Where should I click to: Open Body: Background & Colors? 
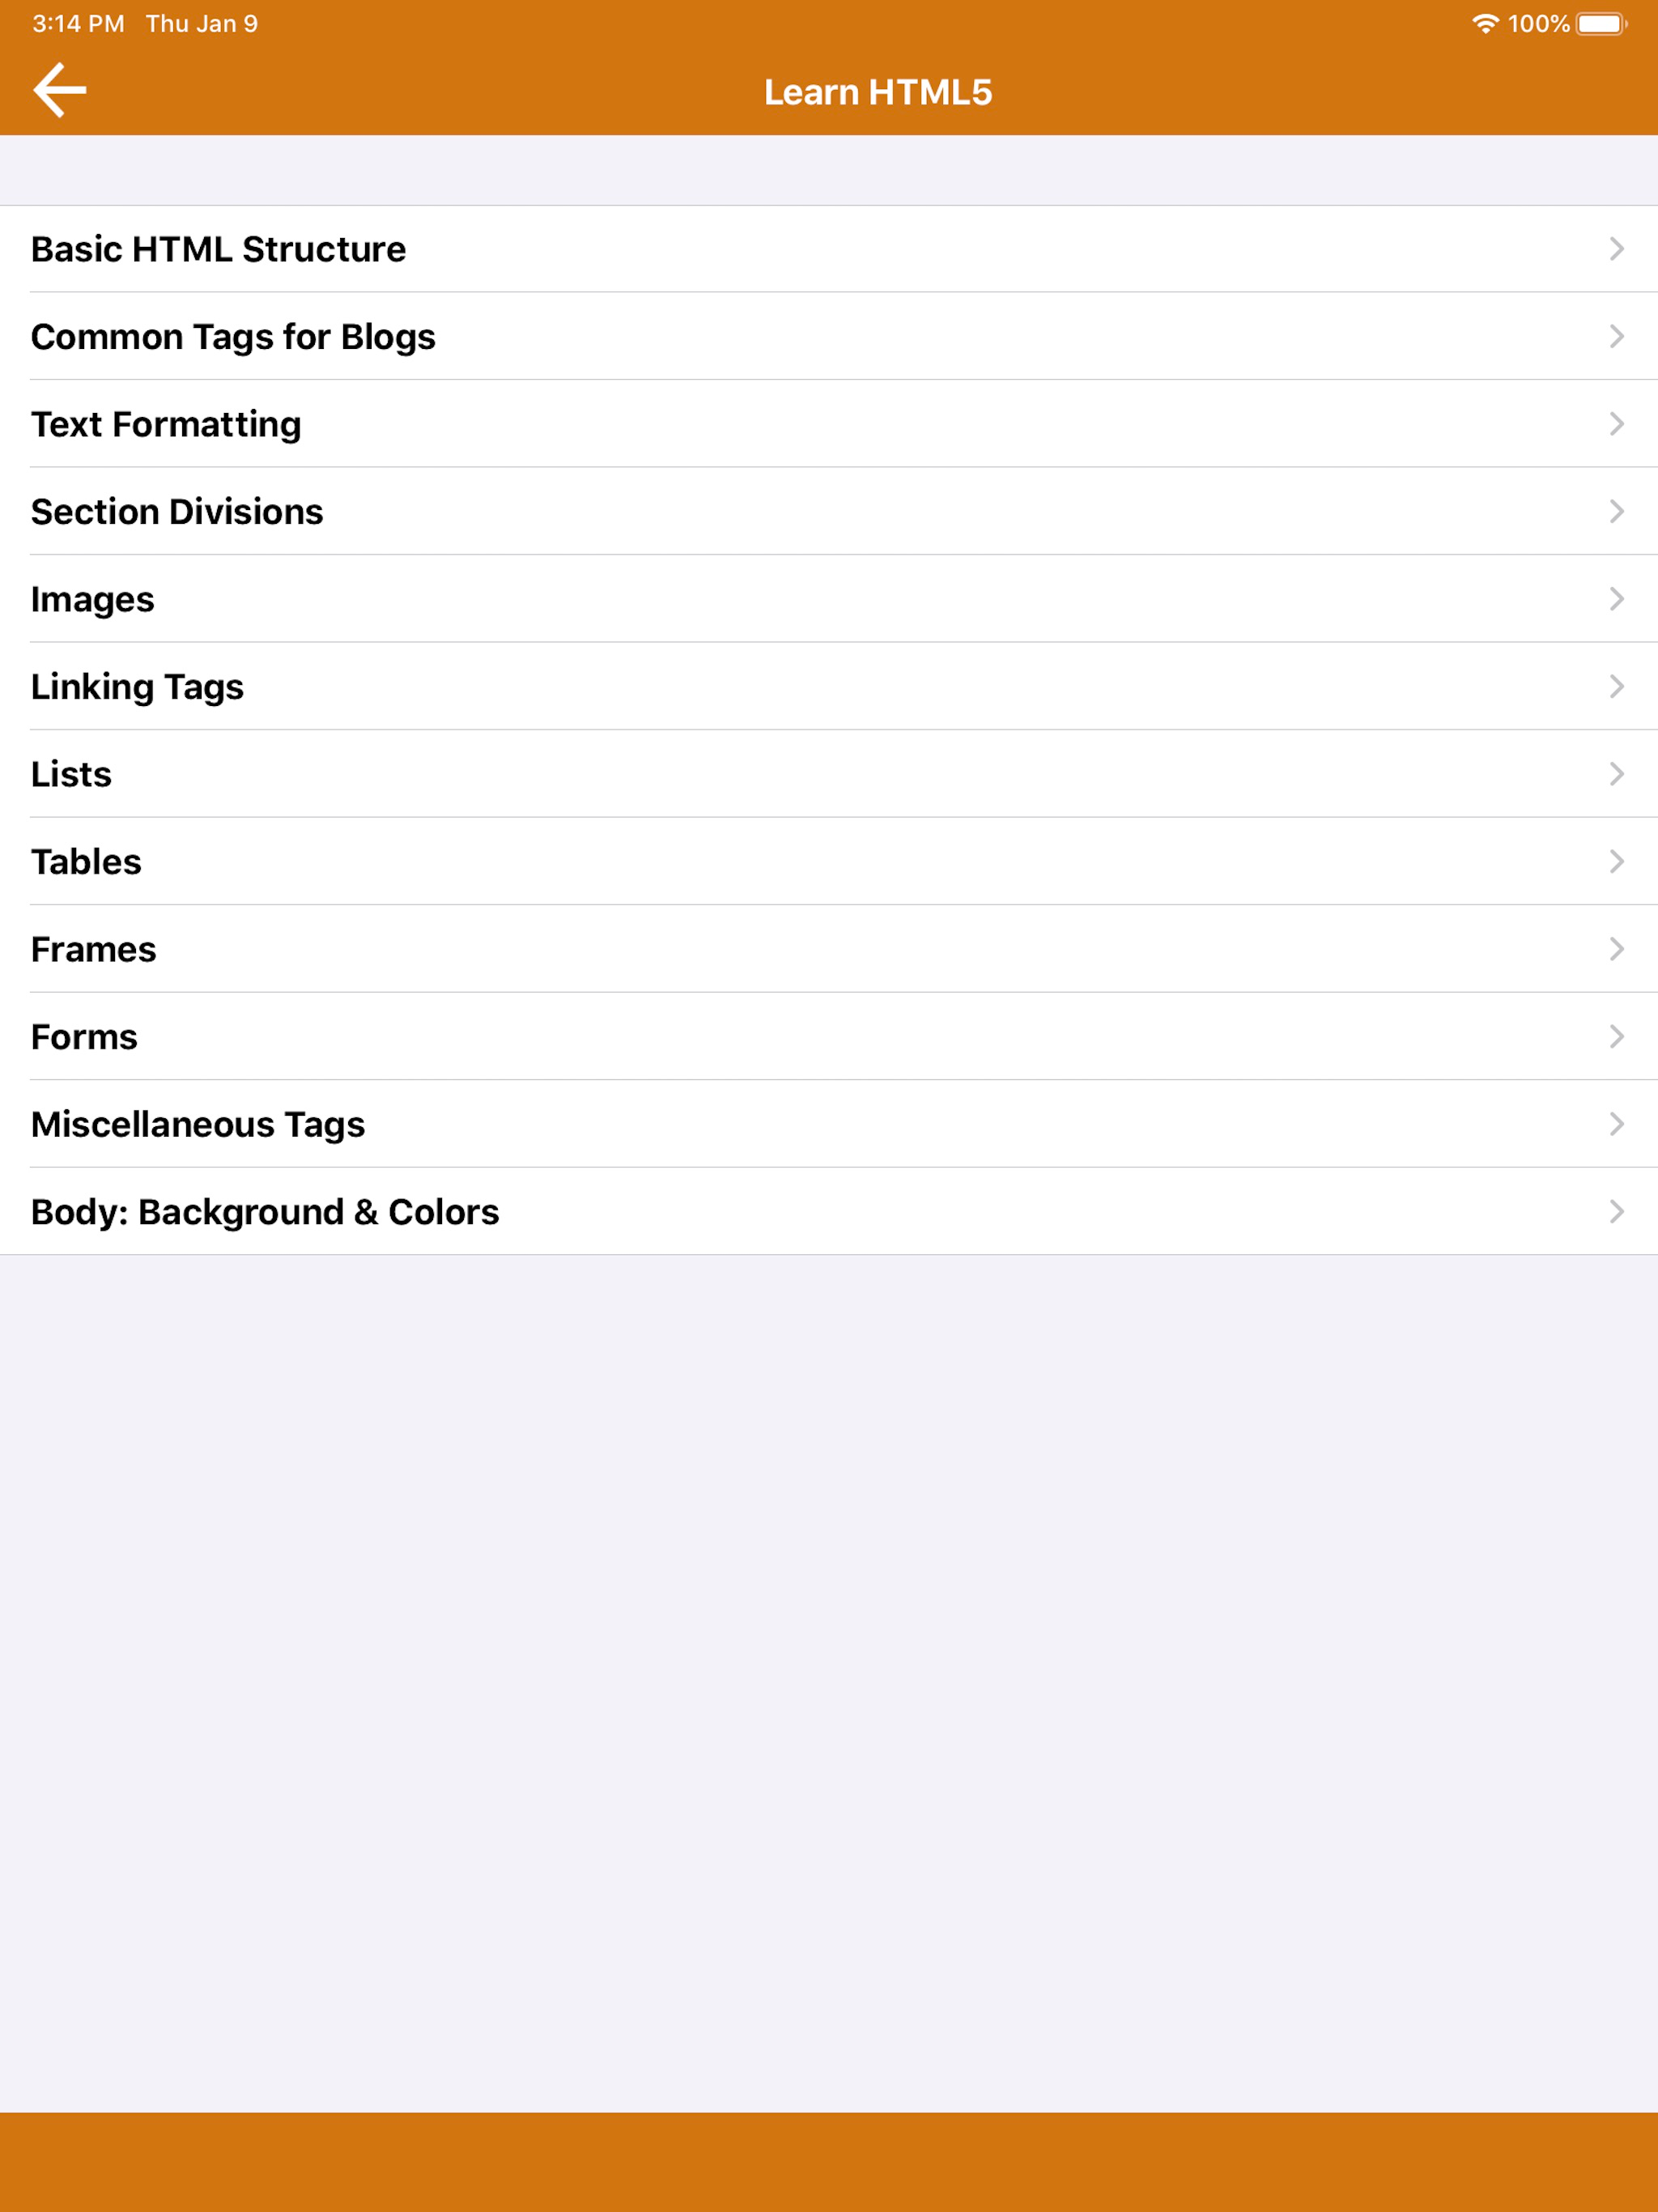[x=829, y=1211]
